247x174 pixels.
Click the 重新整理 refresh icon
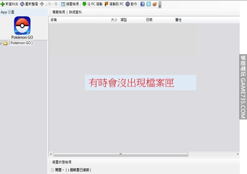point(22,4)
